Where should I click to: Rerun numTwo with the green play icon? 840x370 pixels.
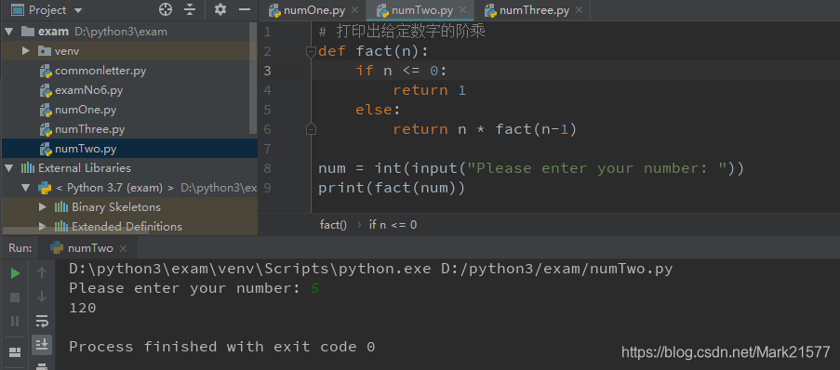pyautogui.click(x=16, y=273)
